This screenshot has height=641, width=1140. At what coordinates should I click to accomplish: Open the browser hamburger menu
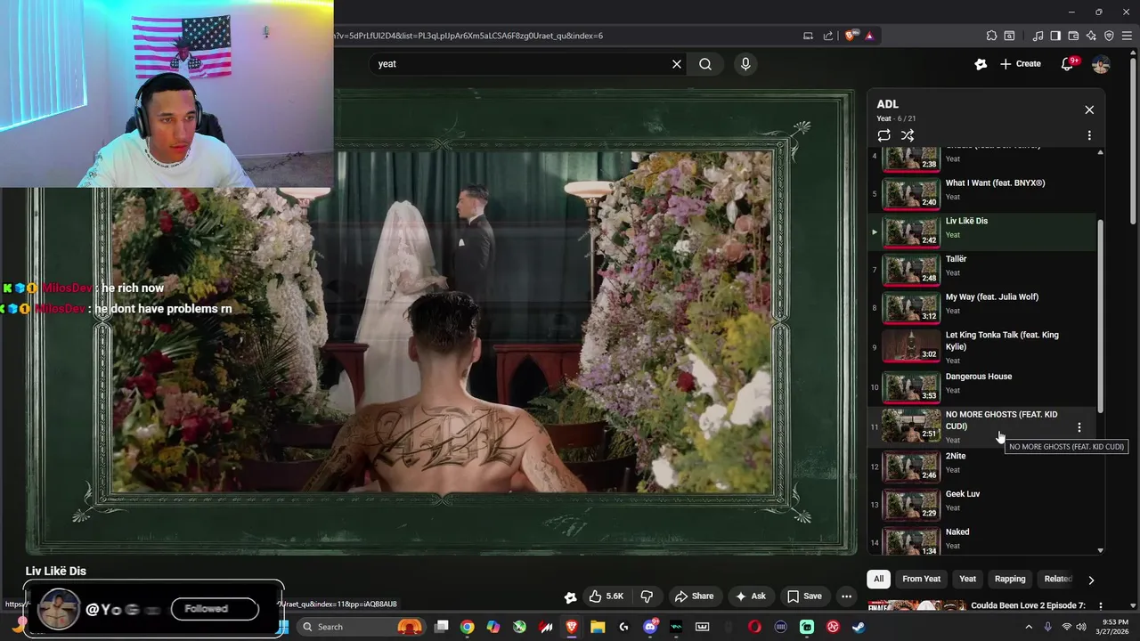(x=1127, y=36)
